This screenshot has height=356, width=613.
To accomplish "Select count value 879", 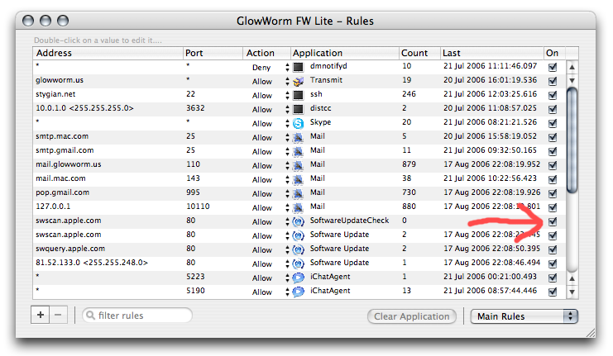I will [409, 164].
